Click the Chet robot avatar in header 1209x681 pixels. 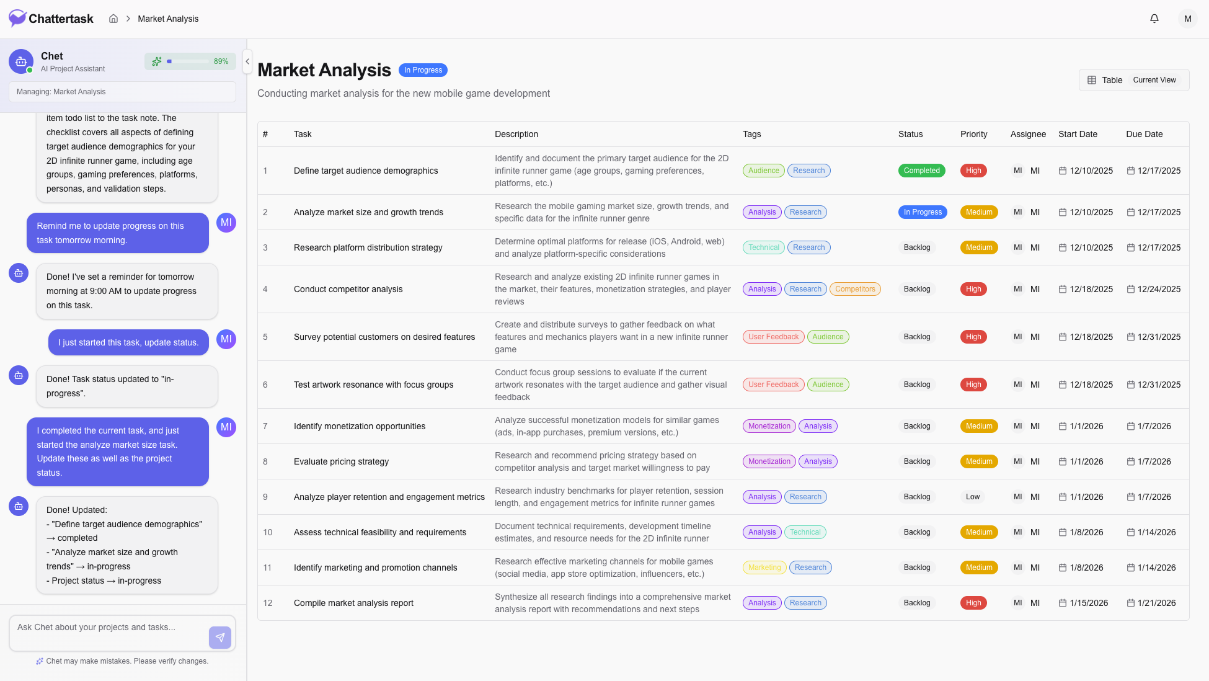click(21, 61)
